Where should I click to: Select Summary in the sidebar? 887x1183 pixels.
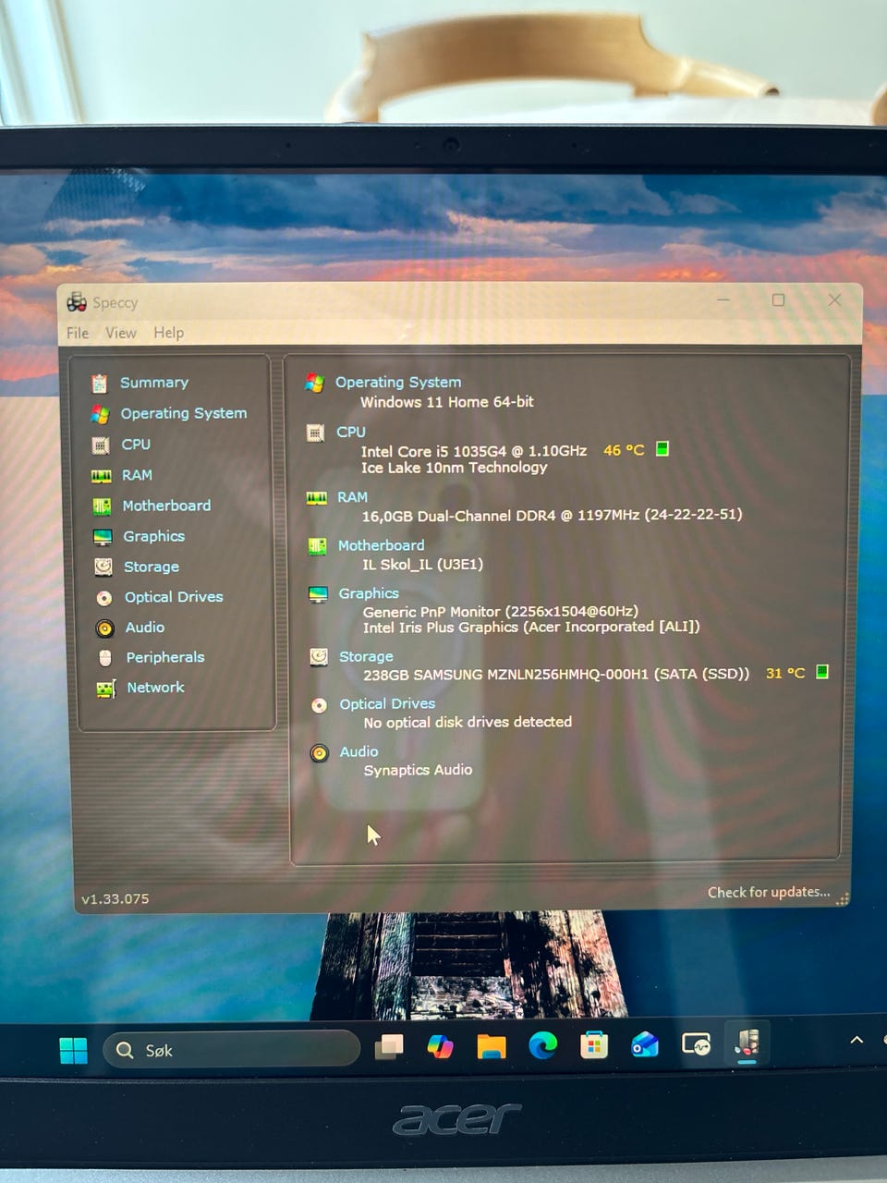click(154, 383)
